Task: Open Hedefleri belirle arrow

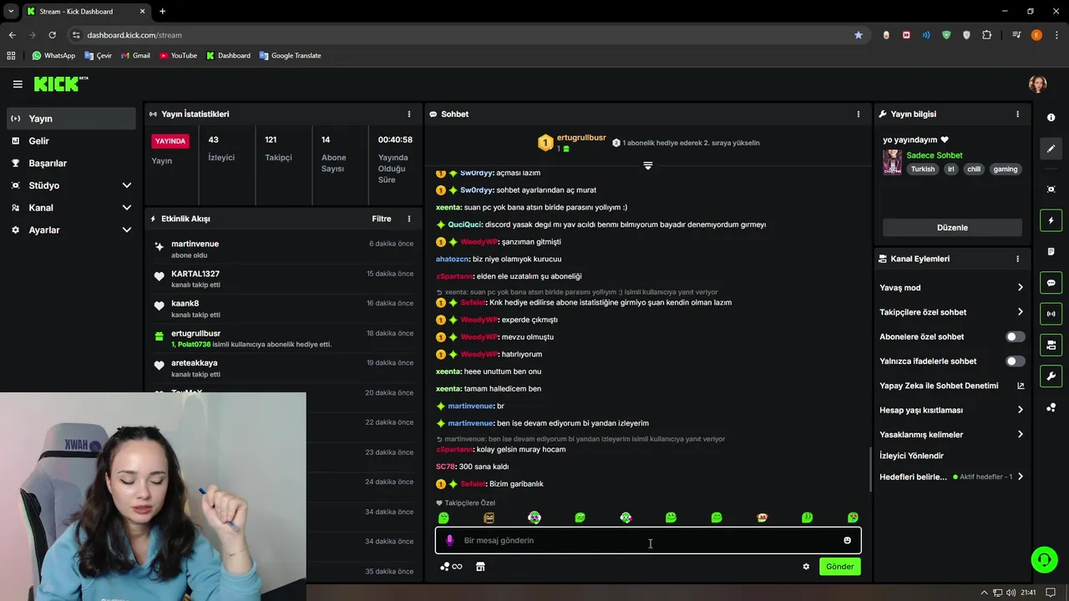Action: (x=1020, y=477)
